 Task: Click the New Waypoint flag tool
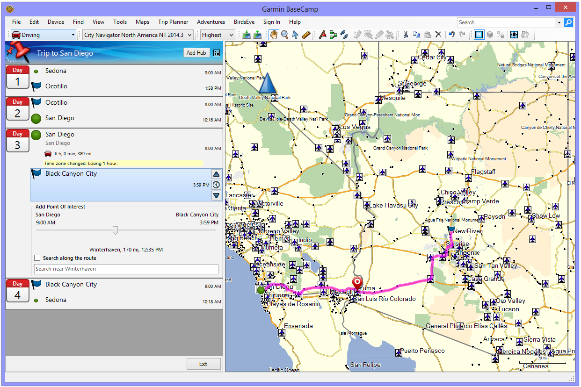coord(322,35)
